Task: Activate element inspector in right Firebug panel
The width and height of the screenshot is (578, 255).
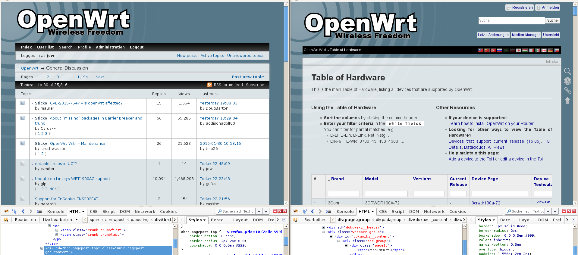Action: [304, 211]
